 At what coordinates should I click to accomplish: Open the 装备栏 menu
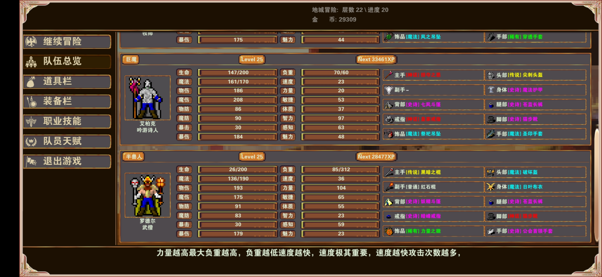[67, 101]
